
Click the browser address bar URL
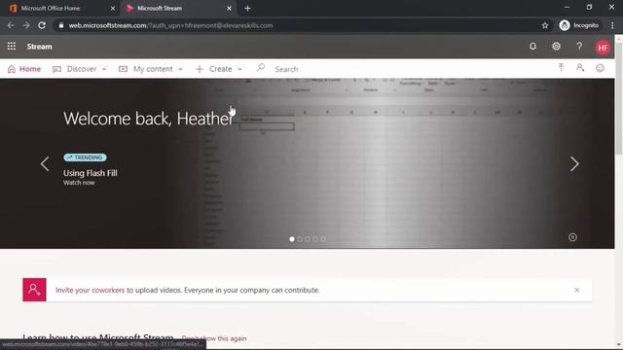coord(170,25)
